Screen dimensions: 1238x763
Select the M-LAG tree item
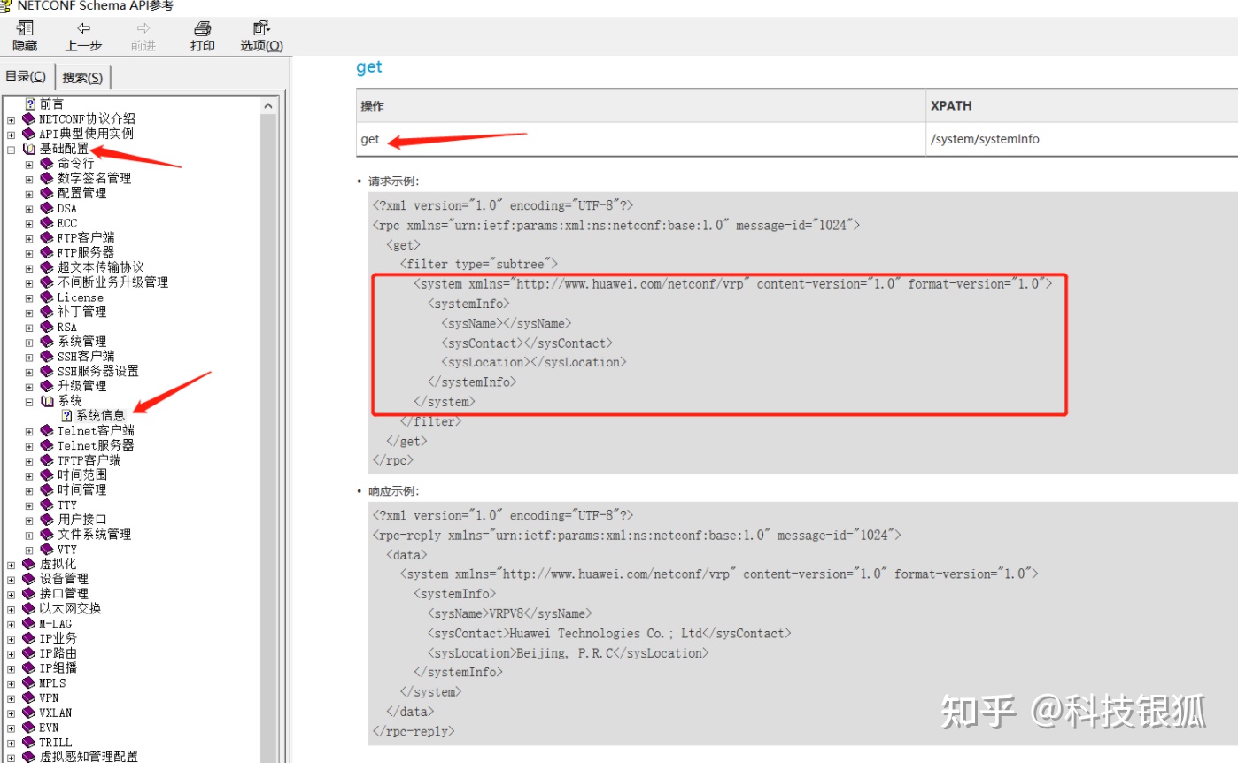56,624
